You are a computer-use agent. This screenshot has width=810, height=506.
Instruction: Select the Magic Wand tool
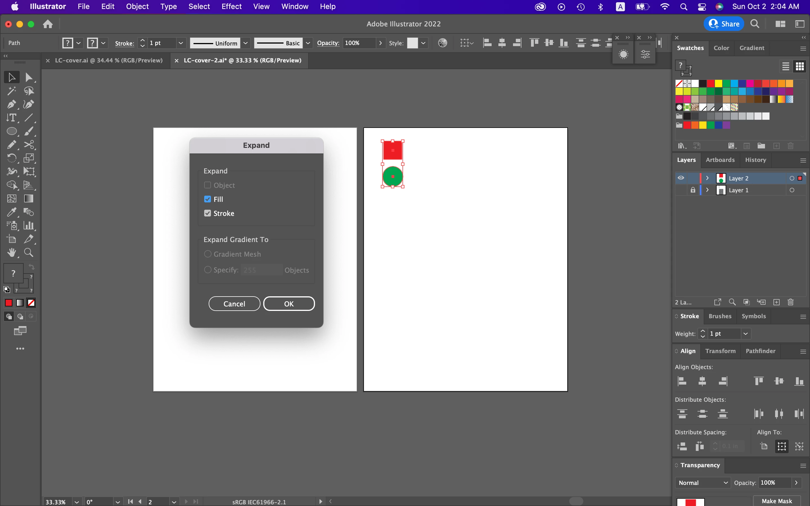pyautogui.click(x=12, y=91)
